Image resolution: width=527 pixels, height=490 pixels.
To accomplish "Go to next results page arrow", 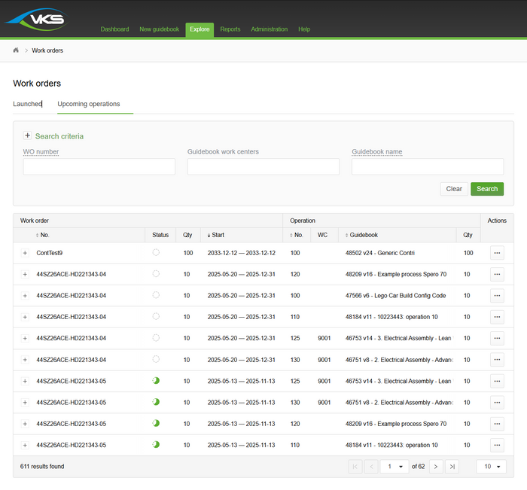I will tap(435, 467).
